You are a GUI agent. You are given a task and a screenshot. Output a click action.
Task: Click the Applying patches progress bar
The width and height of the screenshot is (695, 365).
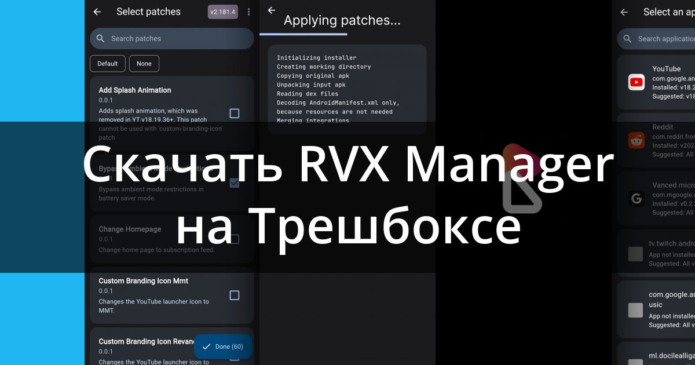pyautogui.click(x=347, y=34)
